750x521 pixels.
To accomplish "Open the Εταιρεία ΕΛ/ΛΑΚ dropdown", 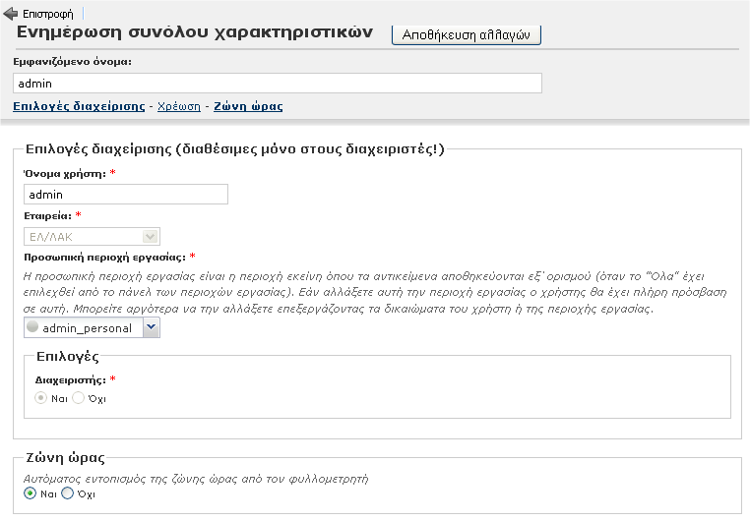I will click(92, 236).
